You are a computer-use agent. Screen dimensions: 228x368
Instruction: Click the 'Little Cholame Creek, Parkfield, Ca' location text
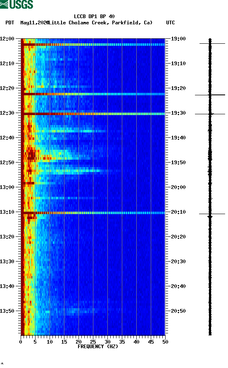(100, 23)
